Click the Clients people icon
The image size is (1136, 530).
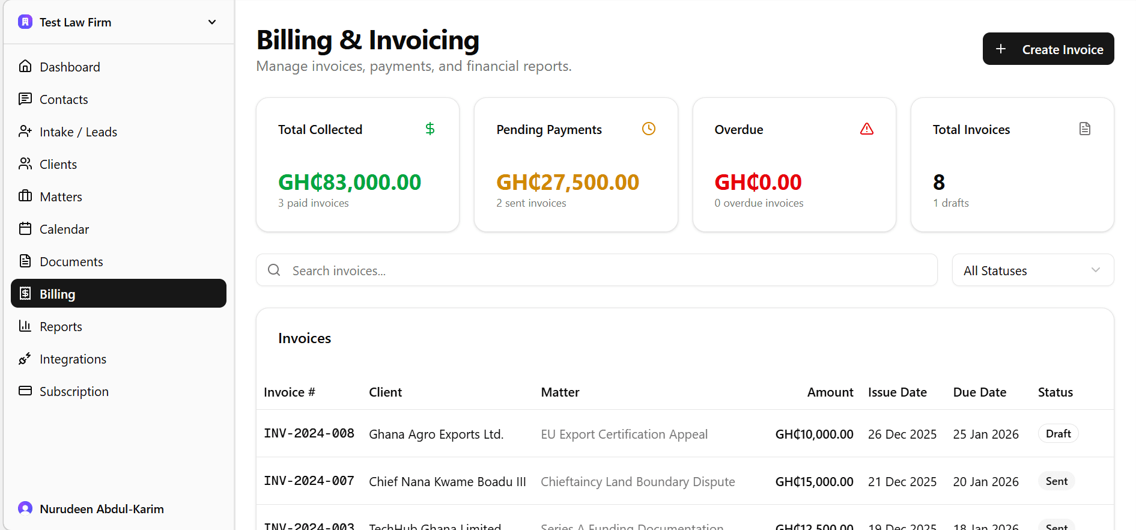(25, 163)
